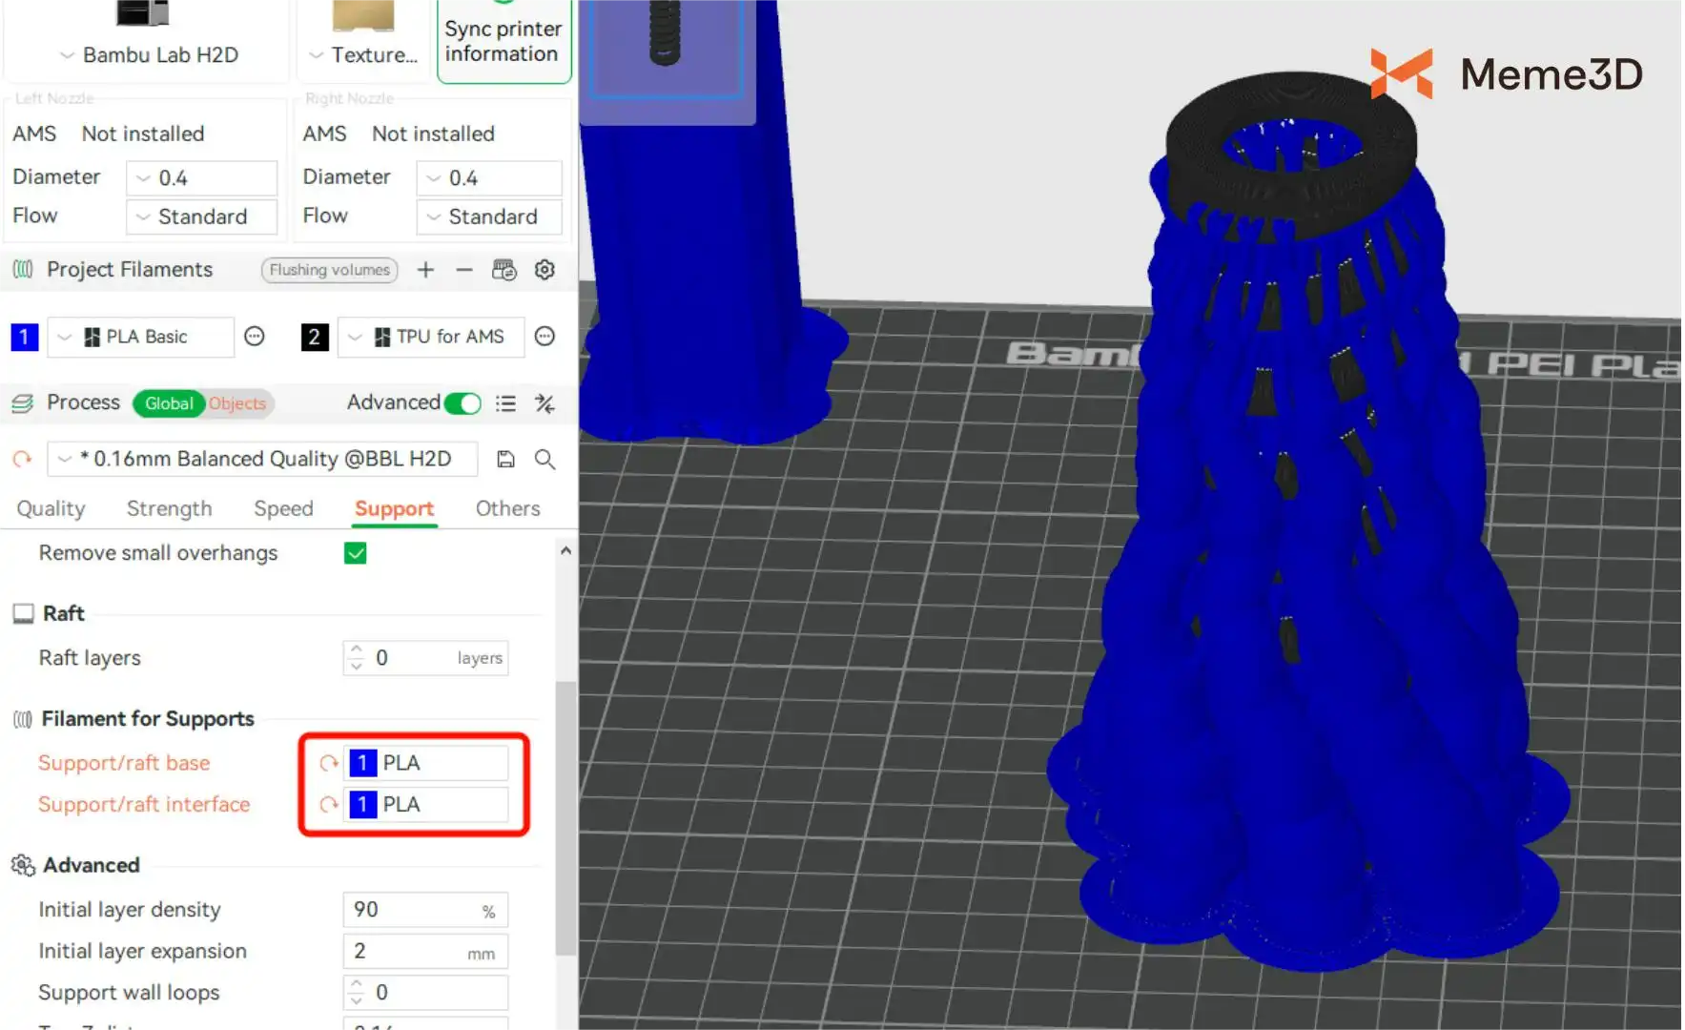Switch process scope to Objects
This screenshot has height=1030, width=1685.
(x=237, y=403)
